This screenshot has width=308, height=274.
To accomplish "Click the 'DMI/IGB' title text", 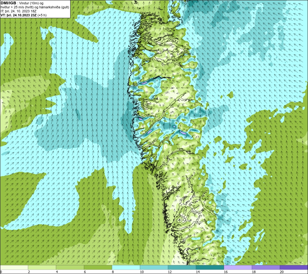I will coord(8,3).
